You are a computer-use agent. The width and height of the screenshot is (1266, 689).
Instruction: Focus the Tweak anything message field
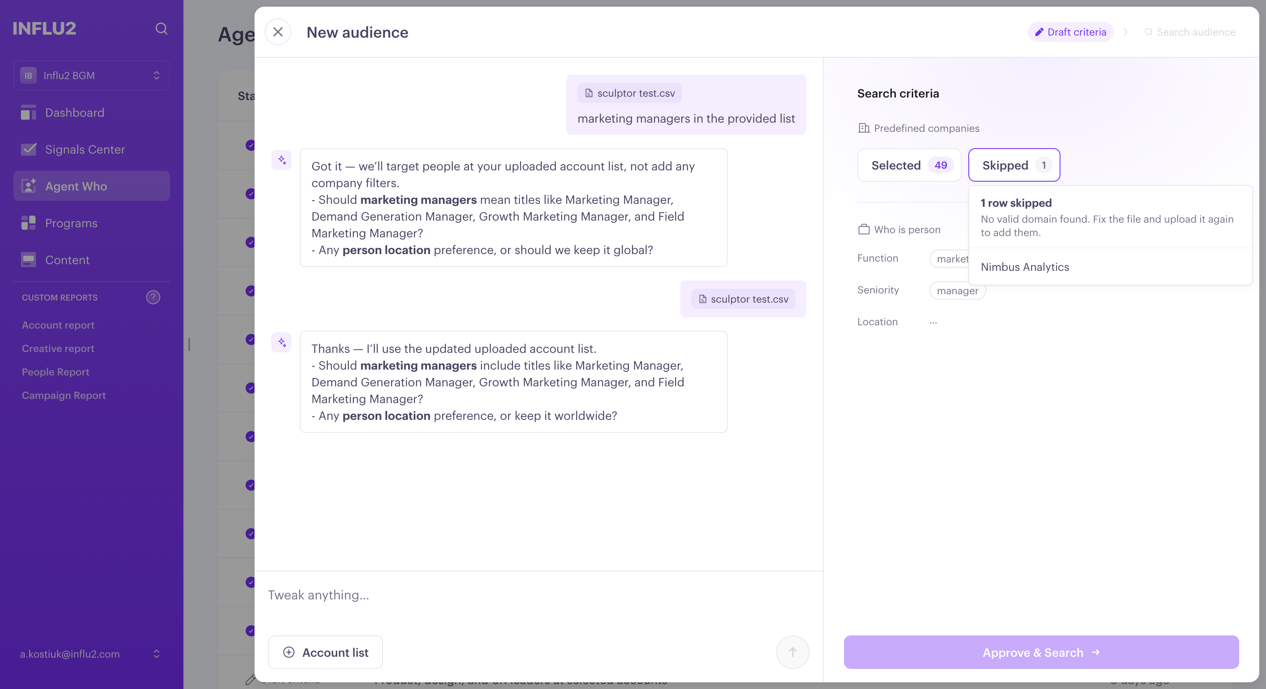coord(538,595)
